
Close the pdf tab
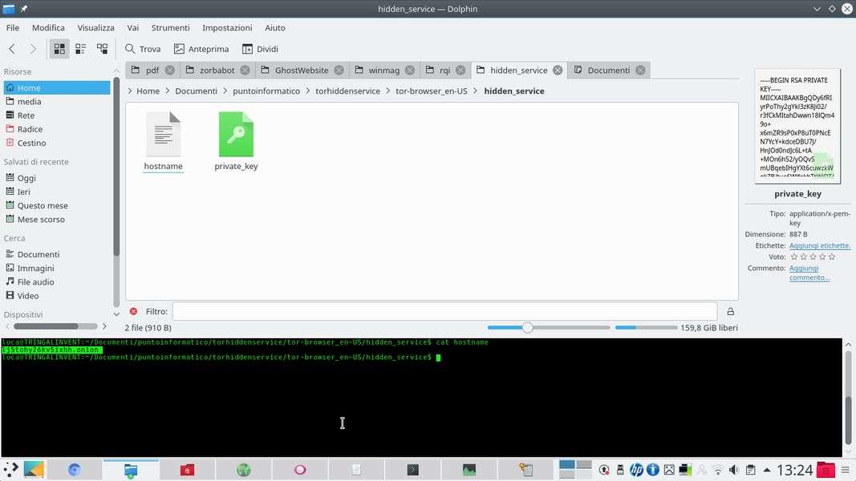pyautogui.click(x=170, y=71)
